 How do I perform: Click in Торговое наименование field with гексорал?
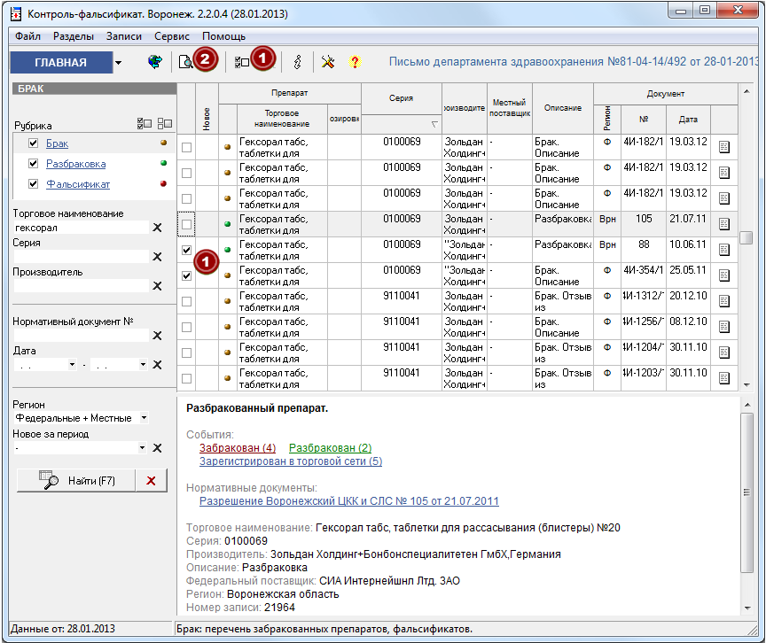(x=81, y=228)
